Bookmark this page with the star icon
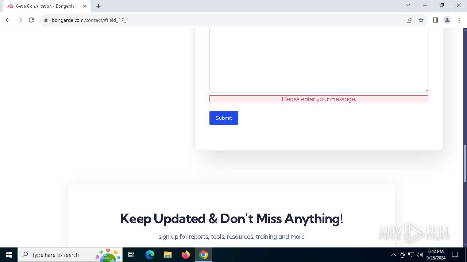 point(421,20)
